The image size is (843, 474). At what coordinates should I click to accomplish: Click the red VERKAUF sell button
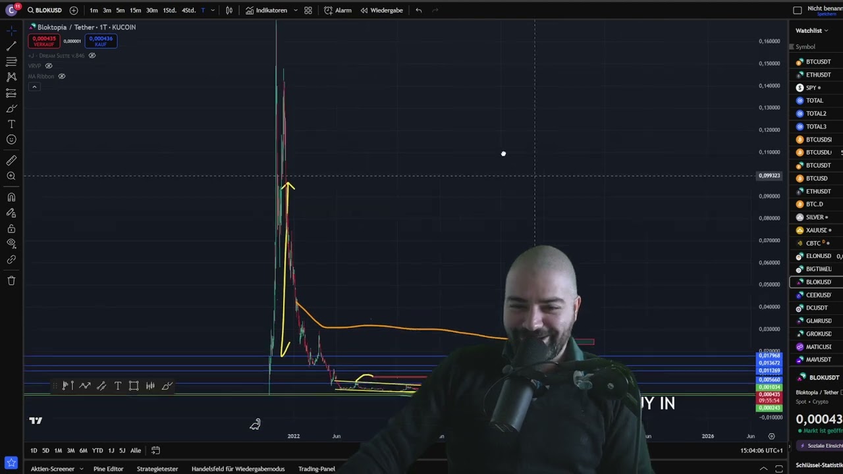coord(44,41)
